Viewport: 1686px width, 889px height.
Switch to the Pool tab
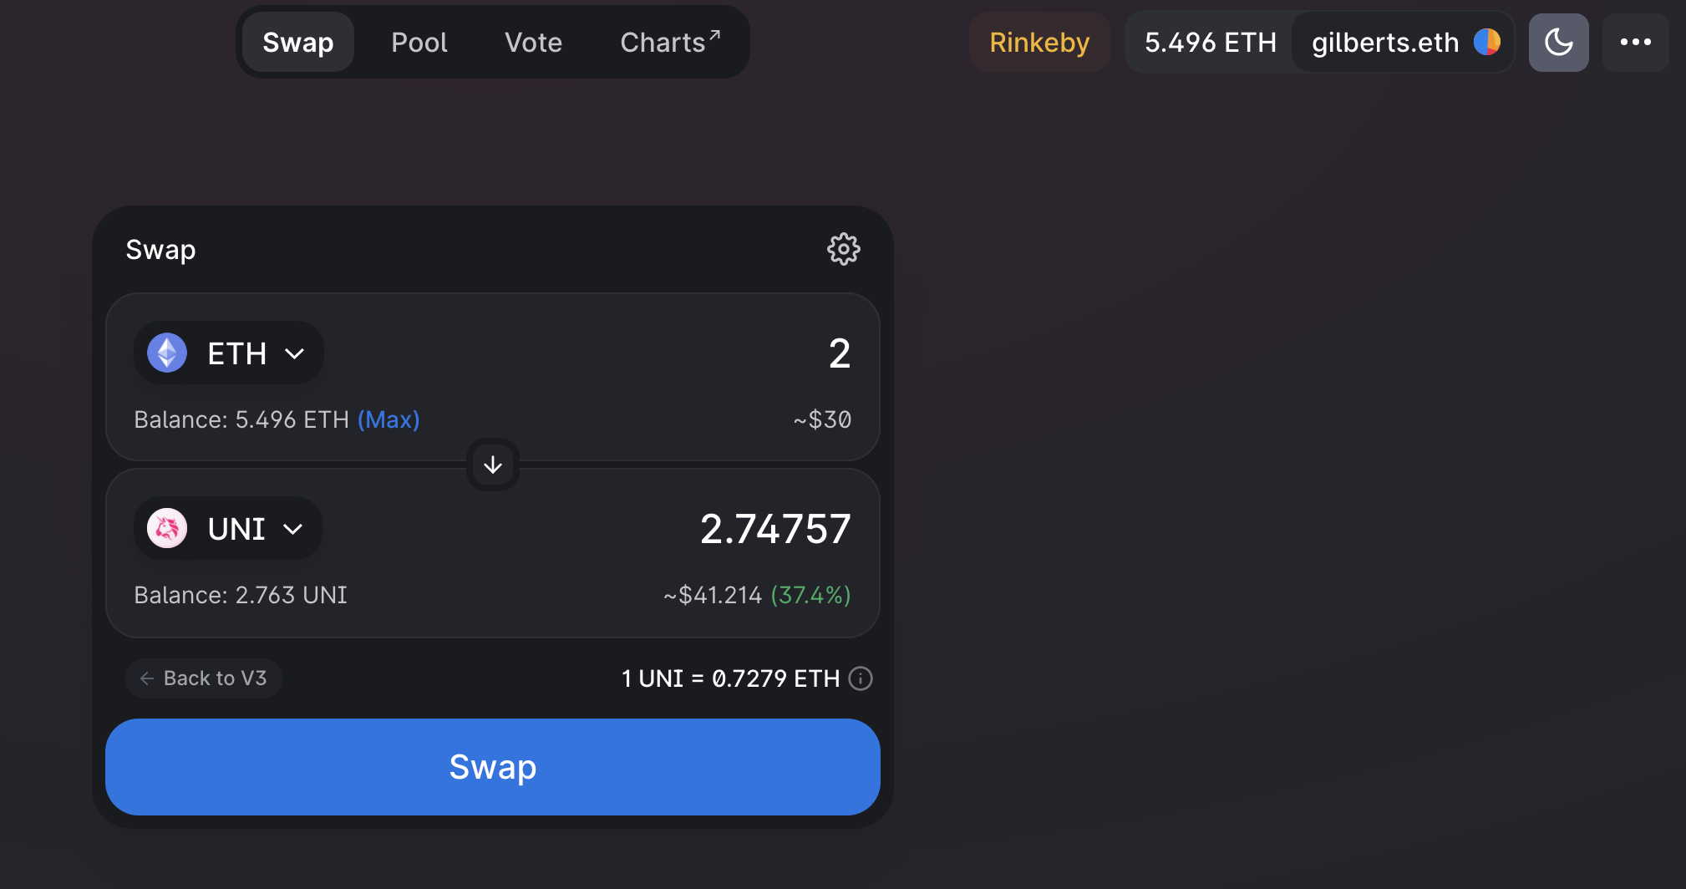tap(419, 42)
